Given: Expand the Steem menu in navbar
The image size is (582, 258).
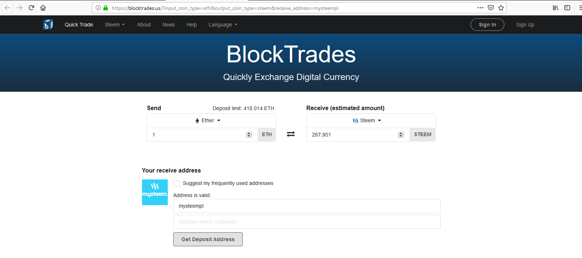Looking at the screenshot, I should [115, 25].
